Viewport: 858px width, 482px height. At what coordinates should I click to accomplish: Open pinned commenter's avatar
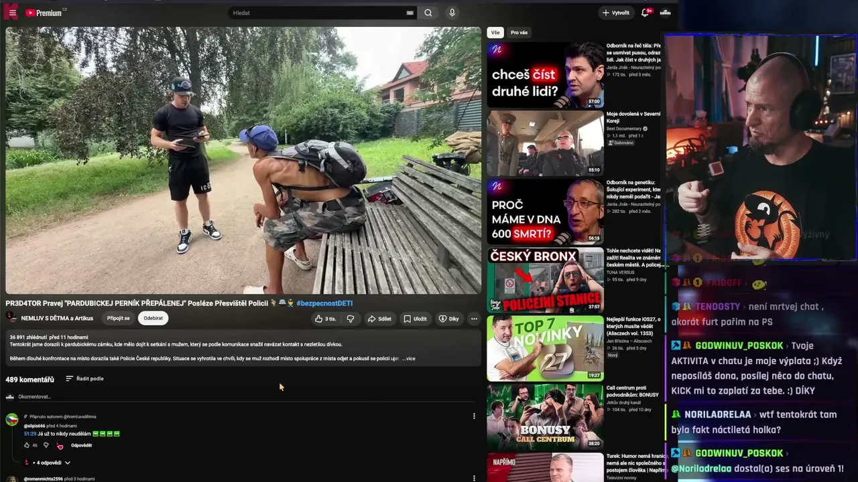(x=11, y=420)
